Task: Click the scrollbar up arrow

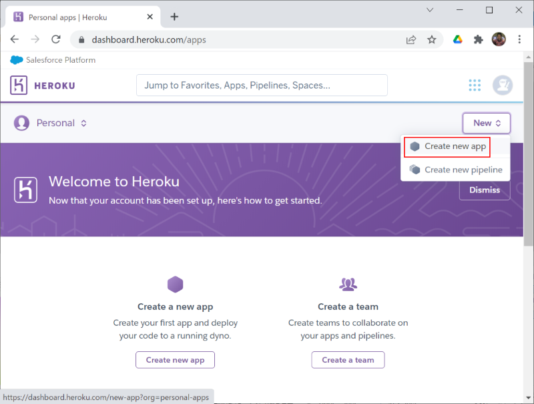Action: pyautogui.click(x=528, y=57)
